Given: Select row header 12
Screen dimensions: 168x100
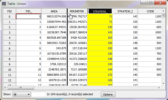Looking at the screenshot, I should [10, 80].
